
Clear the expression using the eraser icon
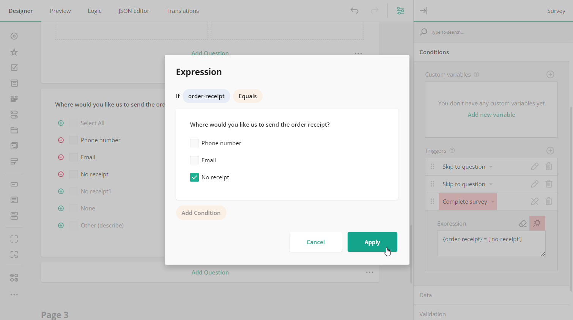pos(523,223)
